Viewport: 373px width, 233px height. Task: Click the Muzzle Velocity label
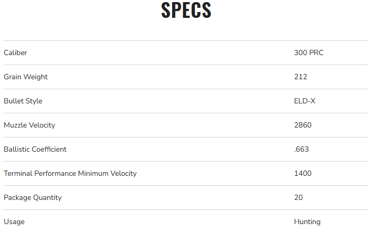(x=29, y=125)
